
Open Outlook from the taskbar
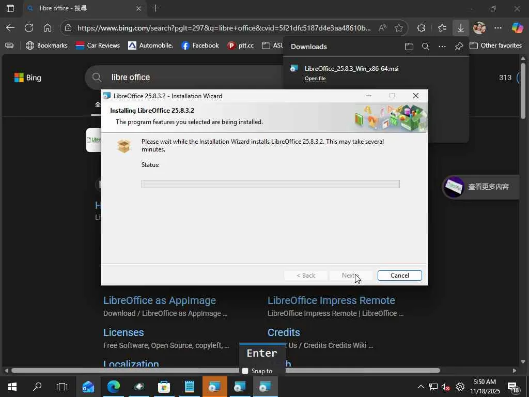pos(88,387)
